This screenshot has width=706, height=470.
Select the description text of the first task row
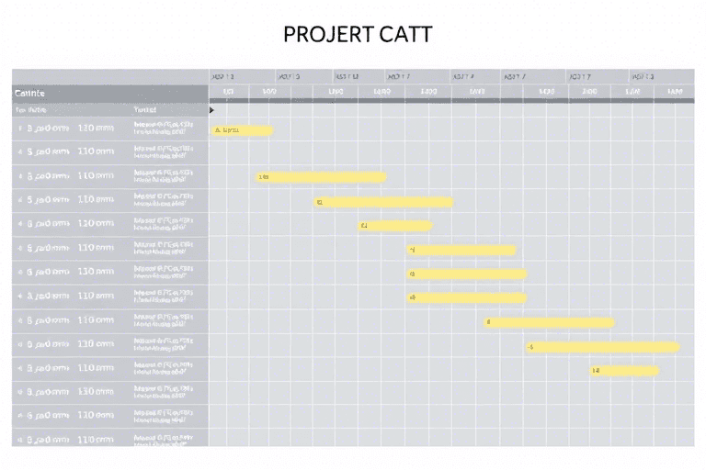(x=164, y=129)
